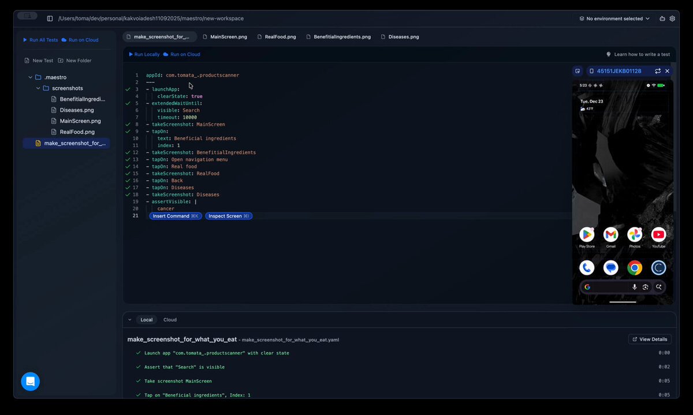Open Diseases.png in the file tree
The width and height of the screenshot is (693, 415).
72,110
